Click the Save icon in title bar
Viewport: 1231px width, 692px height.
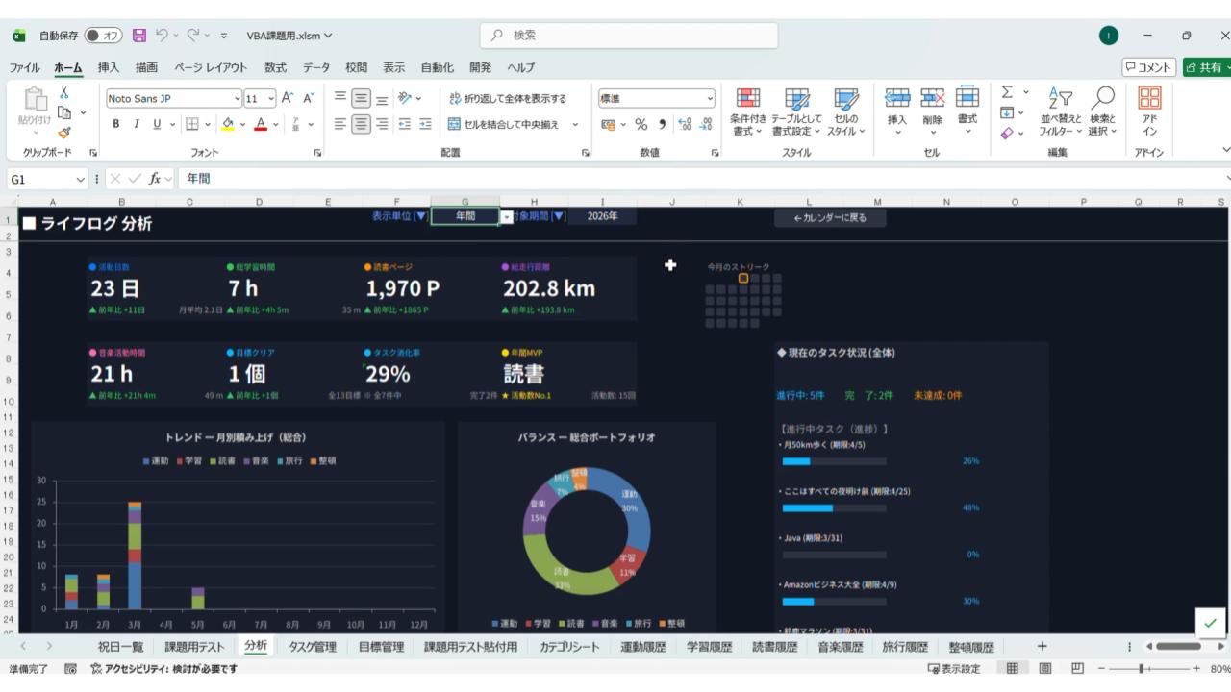[x=138, y=36]
